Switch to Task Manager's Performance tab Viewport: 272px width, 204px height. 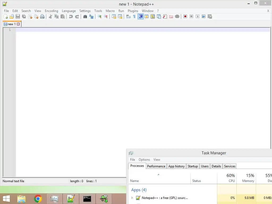tap(156, 166)
